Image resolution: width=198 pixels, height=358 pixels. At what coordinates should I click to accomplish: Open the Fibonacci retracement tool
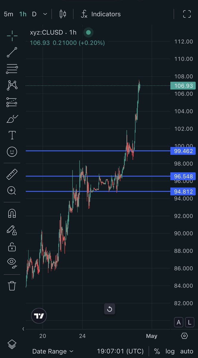click(x=12, y=69)
